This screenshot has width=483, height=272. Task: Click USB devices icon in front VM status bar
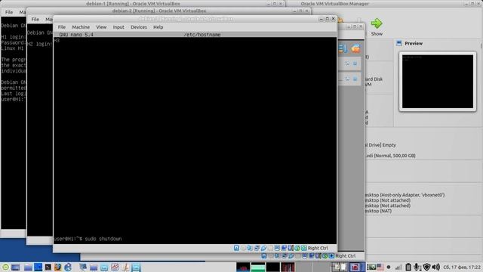tap(263, 248)
